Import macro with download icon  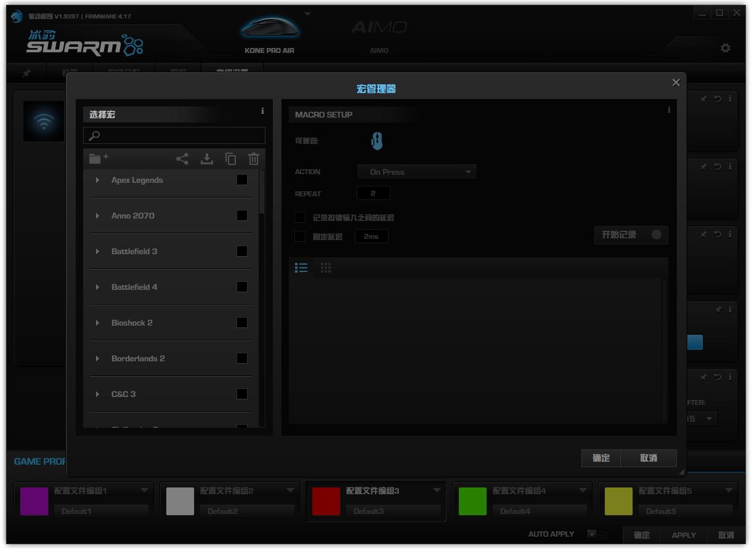[207, 159]
